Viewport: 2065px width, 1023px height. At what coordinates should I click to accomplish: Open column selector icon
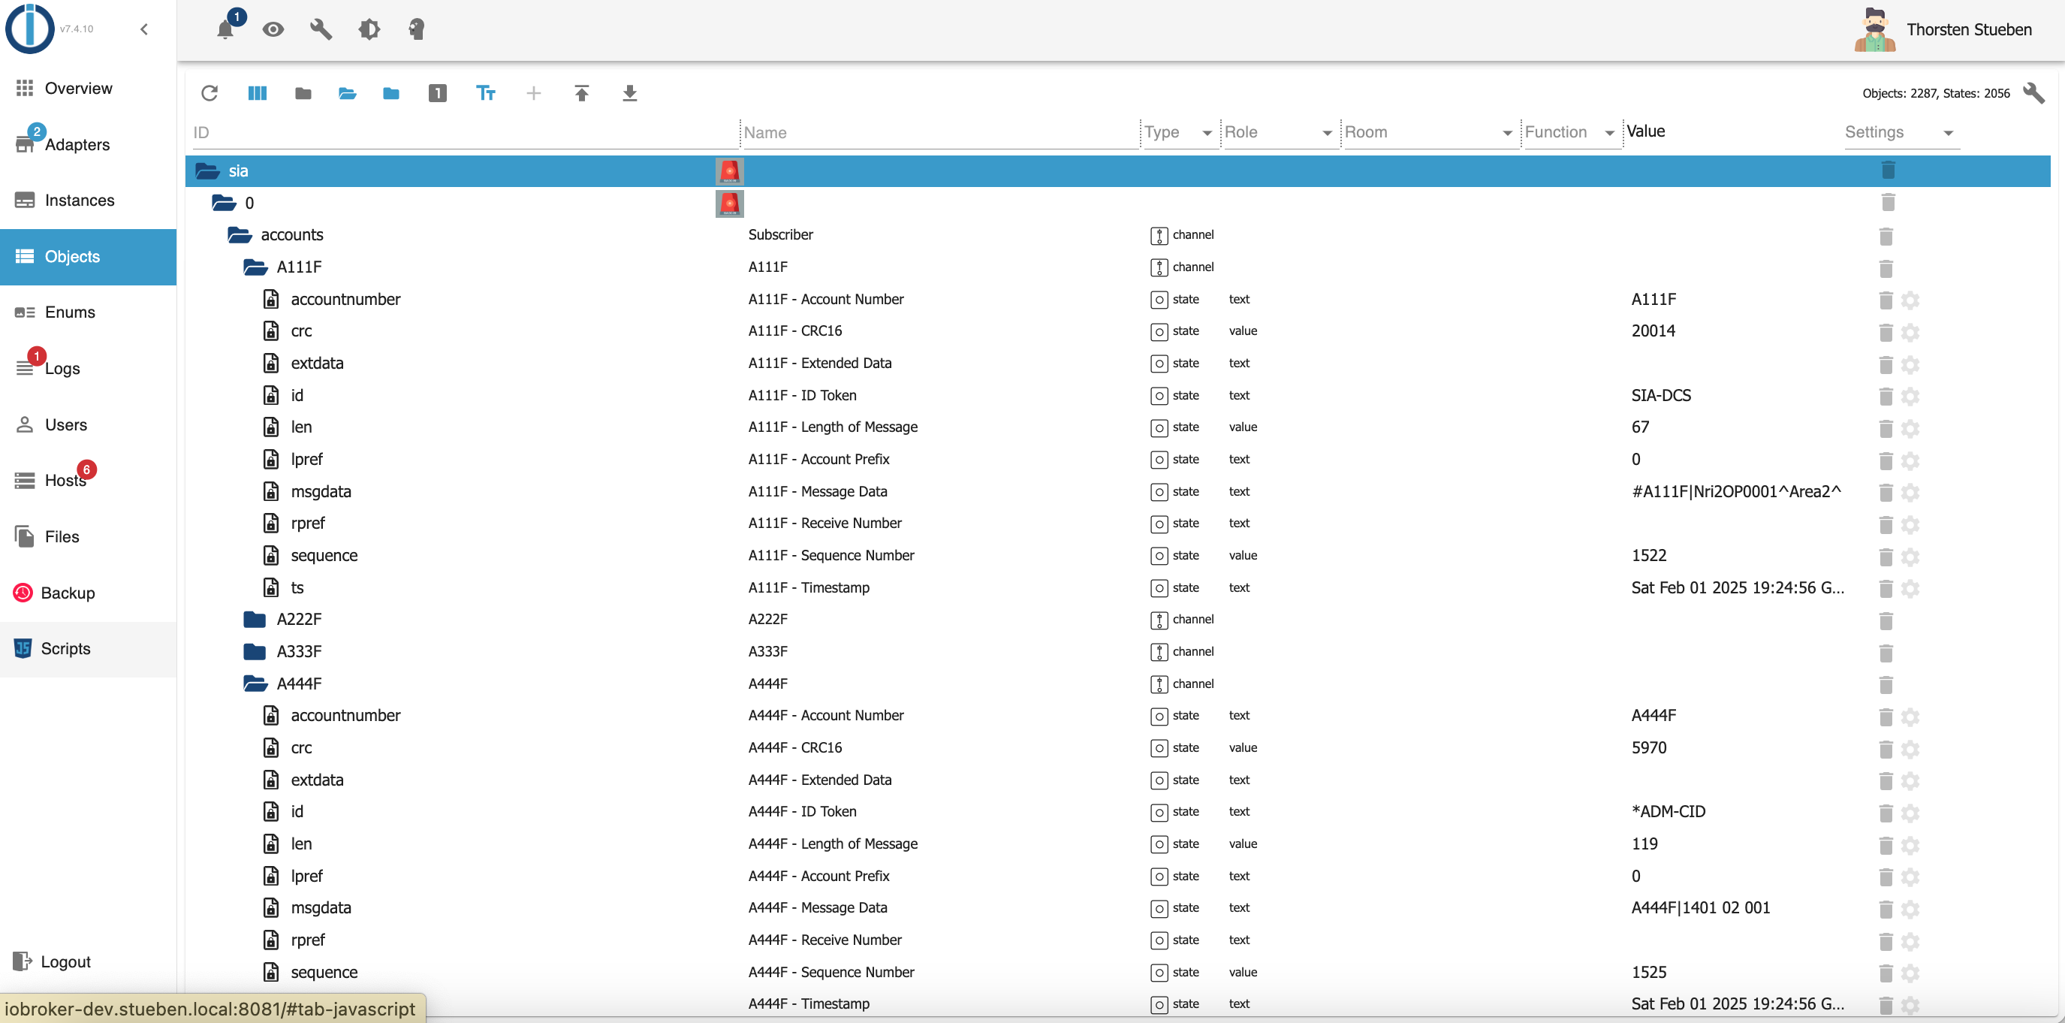click(x=258, y=93)
